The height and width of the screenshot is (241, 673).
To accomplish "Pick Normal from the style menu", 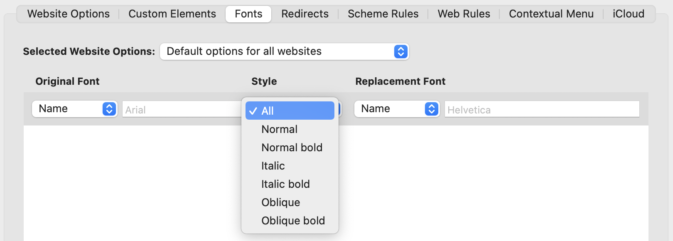I will [x=280, y=129].
